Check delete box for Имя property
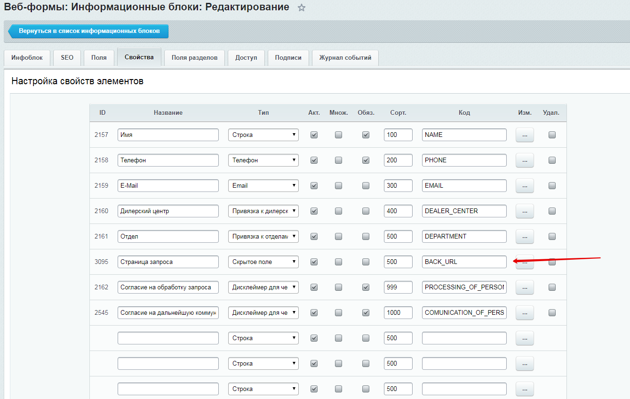The image size is (630, 399). (552, 135)
